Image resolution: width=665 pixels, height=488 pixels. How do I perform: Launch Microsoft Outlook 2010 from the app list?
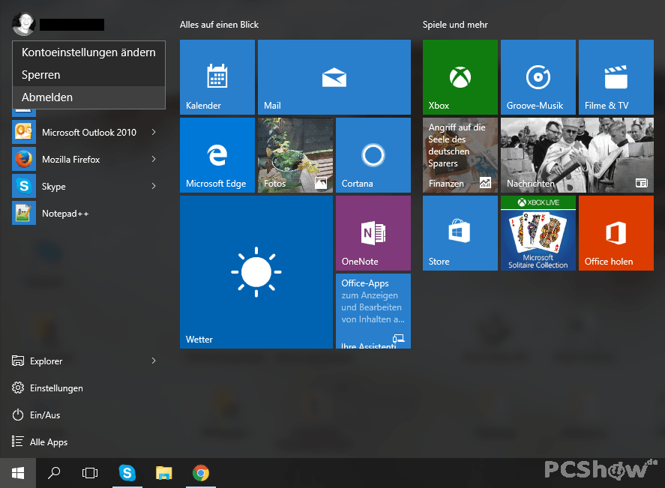click(85, 132)
